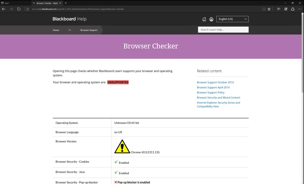
Task: Click the Browser Support breadcrumb
Action: (x=89, y=30)
